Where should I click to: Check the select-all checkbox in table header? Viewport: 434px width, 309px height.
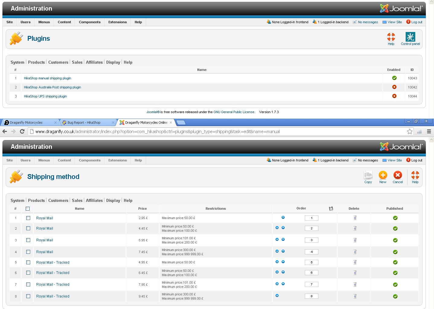click(x=28, y=209)
